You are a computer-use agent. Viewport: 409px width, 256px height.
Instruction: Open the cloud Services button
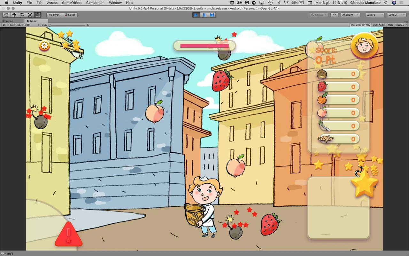[334, 15]
